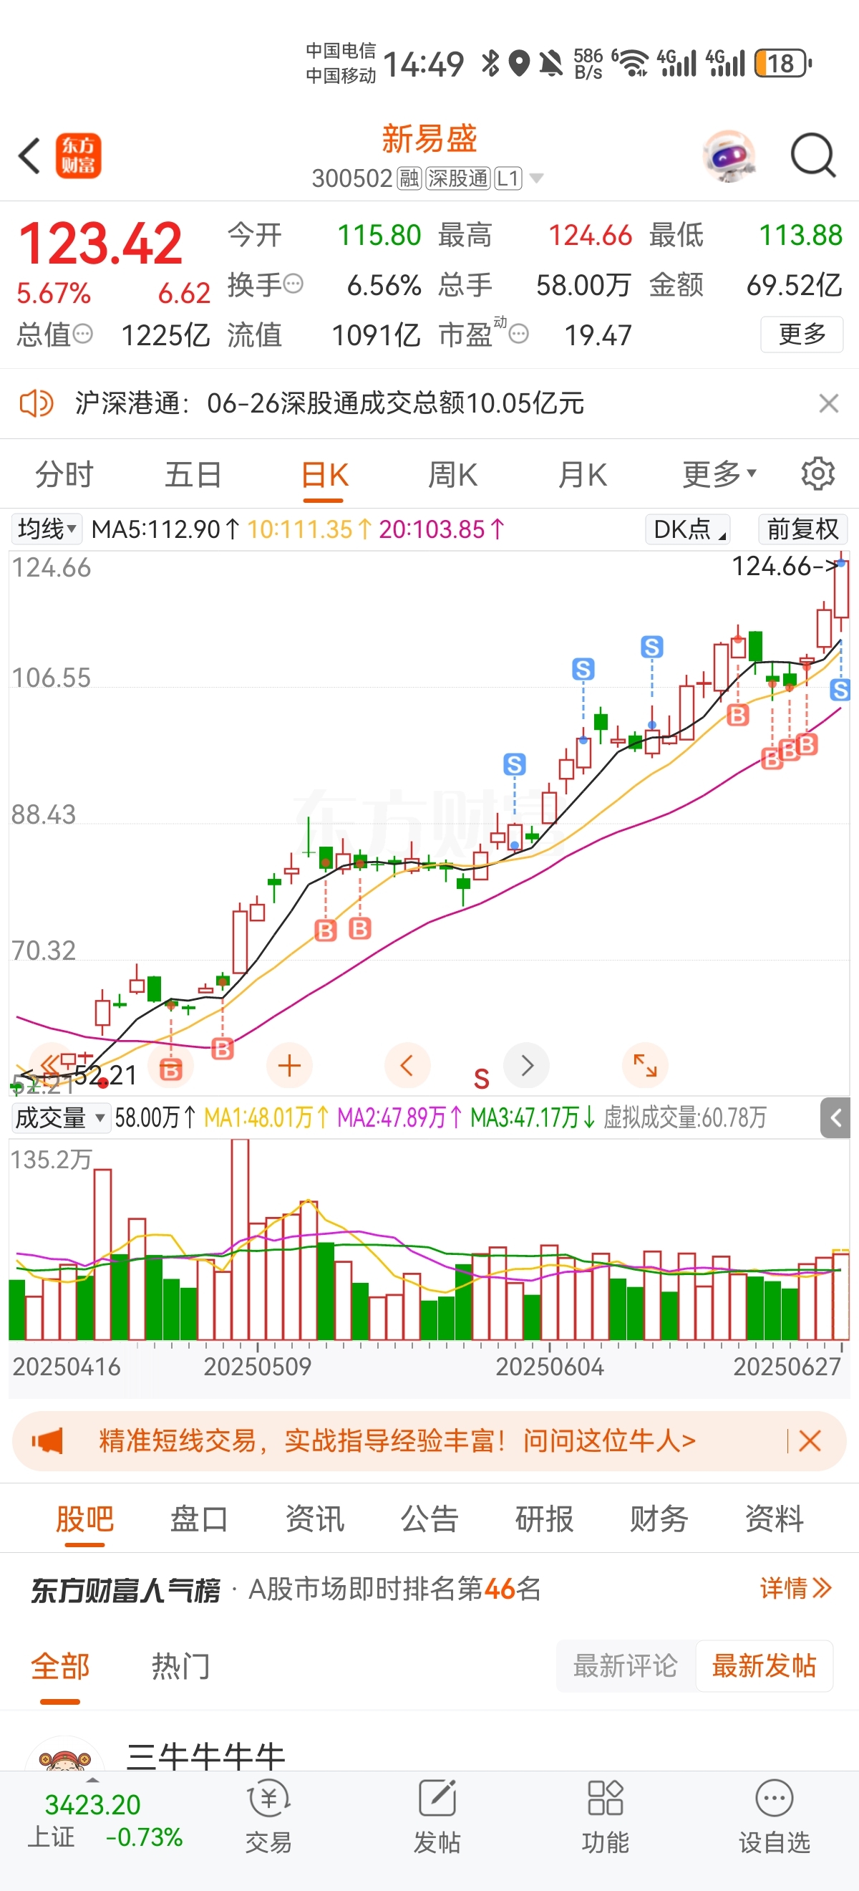This screenshot has height=1891, width=859.
Task: Tap 问问这位牛人 promotion link
Action: 609,1441
